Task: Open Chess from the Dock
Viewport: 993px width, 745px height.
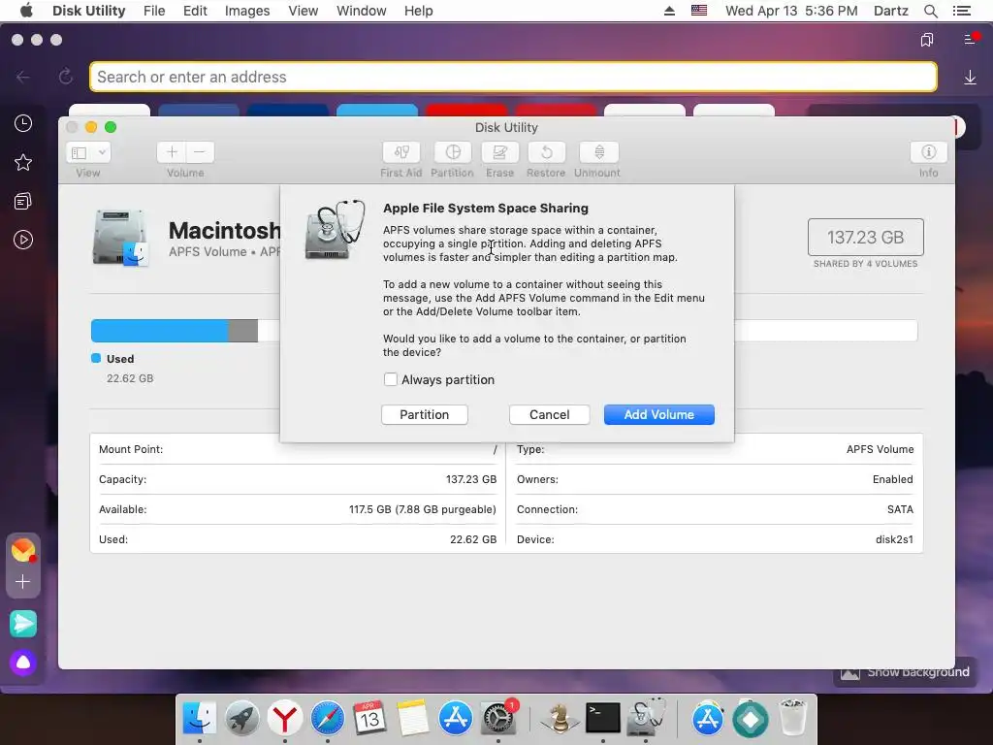Action: tap(560, 718)
